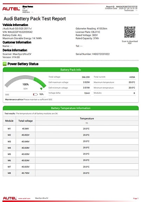Click the green Power Battery Status icon
142x202 pixels.
click(5, 64)
